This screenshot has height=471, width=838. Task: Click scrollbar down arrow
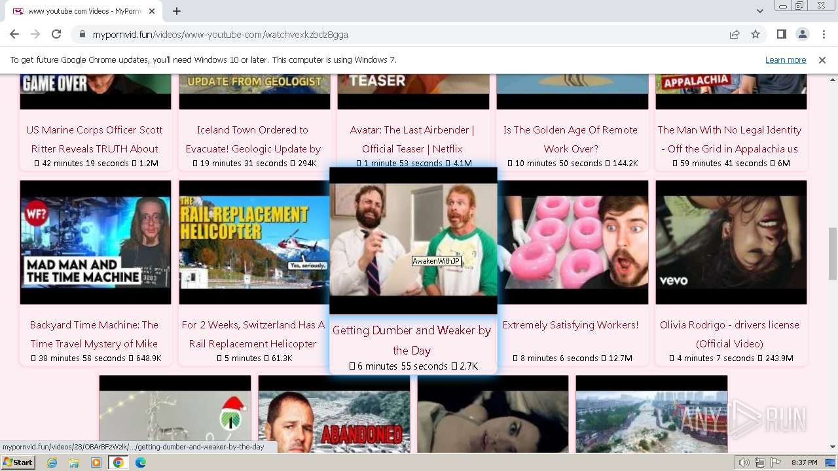pos(832,447)
